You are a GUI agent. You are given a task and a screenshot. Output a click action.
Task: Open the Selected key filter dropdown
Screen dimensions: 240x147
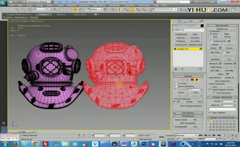pos(187,135)
